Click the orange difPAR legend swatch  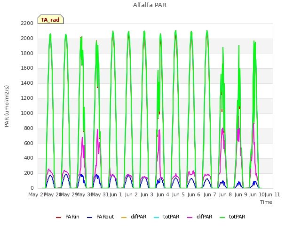click(124, 218)
